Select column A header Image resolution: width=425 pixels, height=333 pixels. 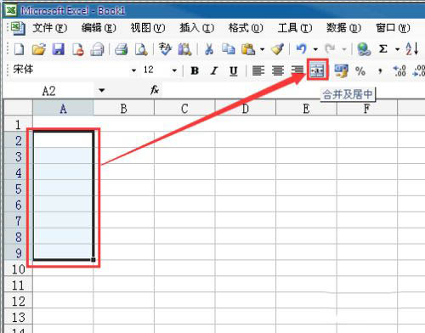click(x=63, y=108)
